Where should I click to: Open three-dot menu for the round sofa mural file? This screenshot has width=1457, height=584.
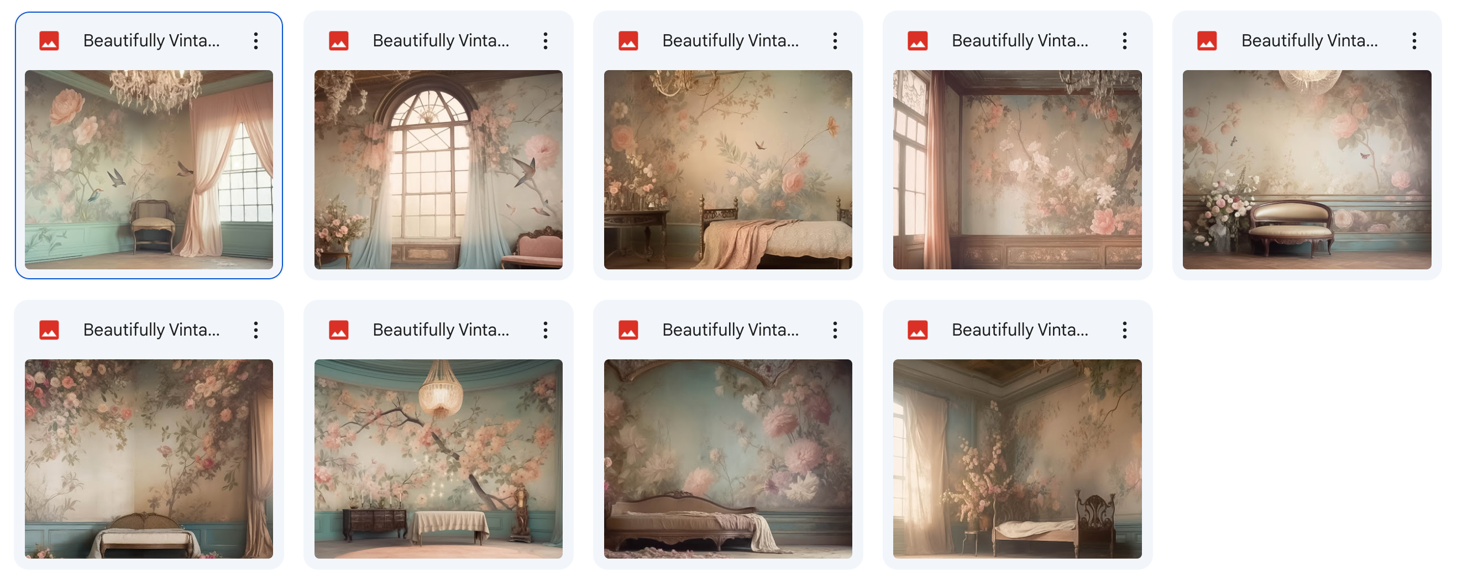[1414, 41]
